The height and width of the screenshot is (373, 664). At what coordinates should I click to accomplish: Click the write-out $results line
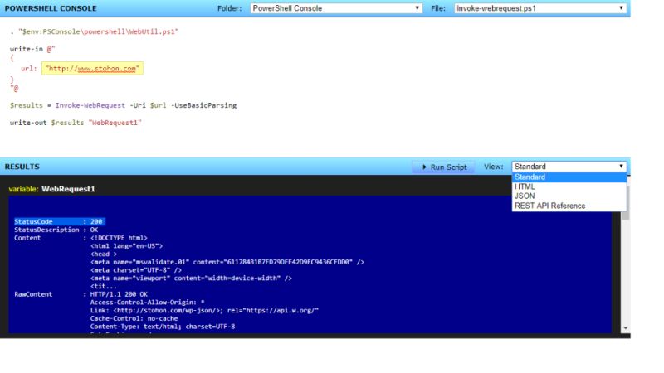coord(76,123)
